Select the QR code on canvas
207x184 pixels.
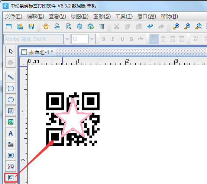point(73,119)
